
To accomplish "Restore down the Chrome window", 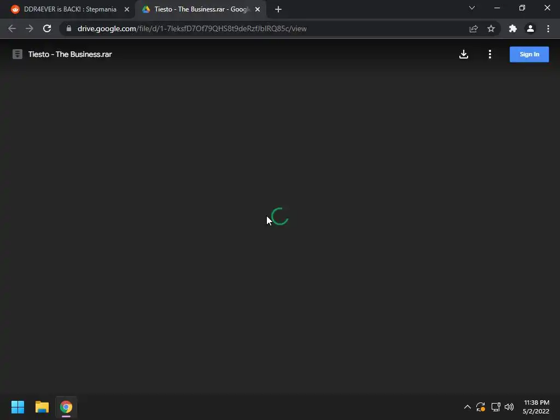I will [522, 8].
